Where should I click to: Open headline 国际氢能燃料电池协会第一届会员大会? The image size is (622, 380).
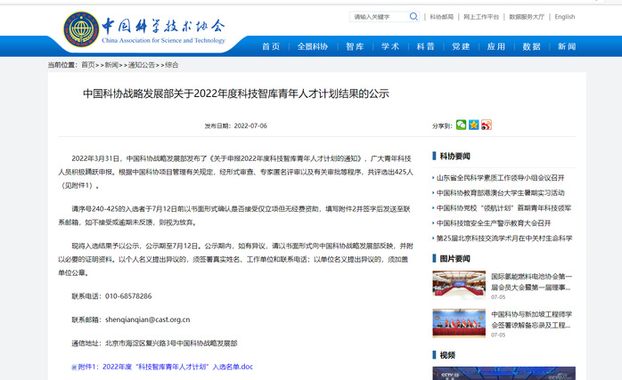[532, 282]
